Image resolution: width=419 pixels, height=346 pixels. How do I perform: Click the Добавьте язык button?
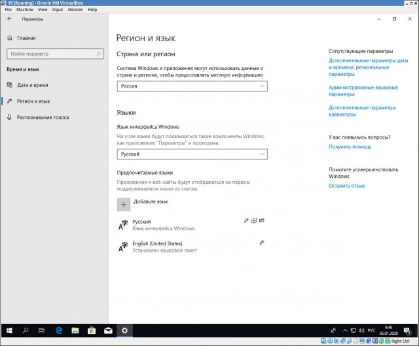point(143,205)
